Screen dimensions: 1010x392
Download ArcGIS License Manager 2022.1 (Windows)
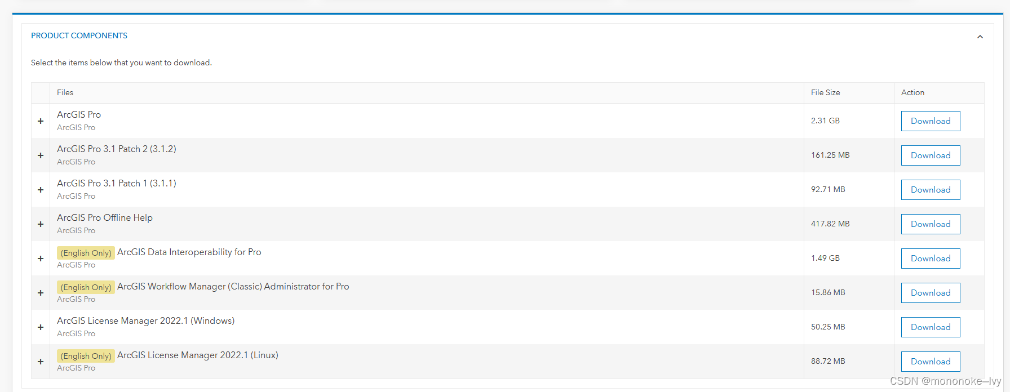click(931, 327)
